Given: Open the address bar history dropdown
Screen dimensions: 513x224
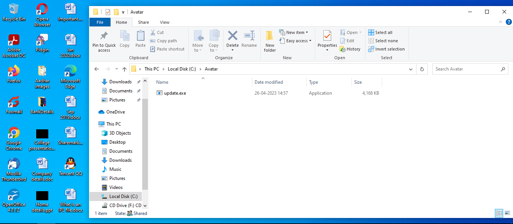Looking at the screenshot, I should [411, 69].
